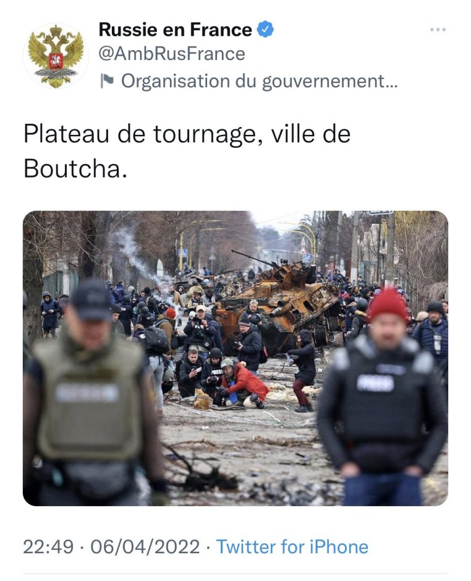Click the tweet text Plateau de tournage
The image size is (471, 581).
click(x=140, y=134)
